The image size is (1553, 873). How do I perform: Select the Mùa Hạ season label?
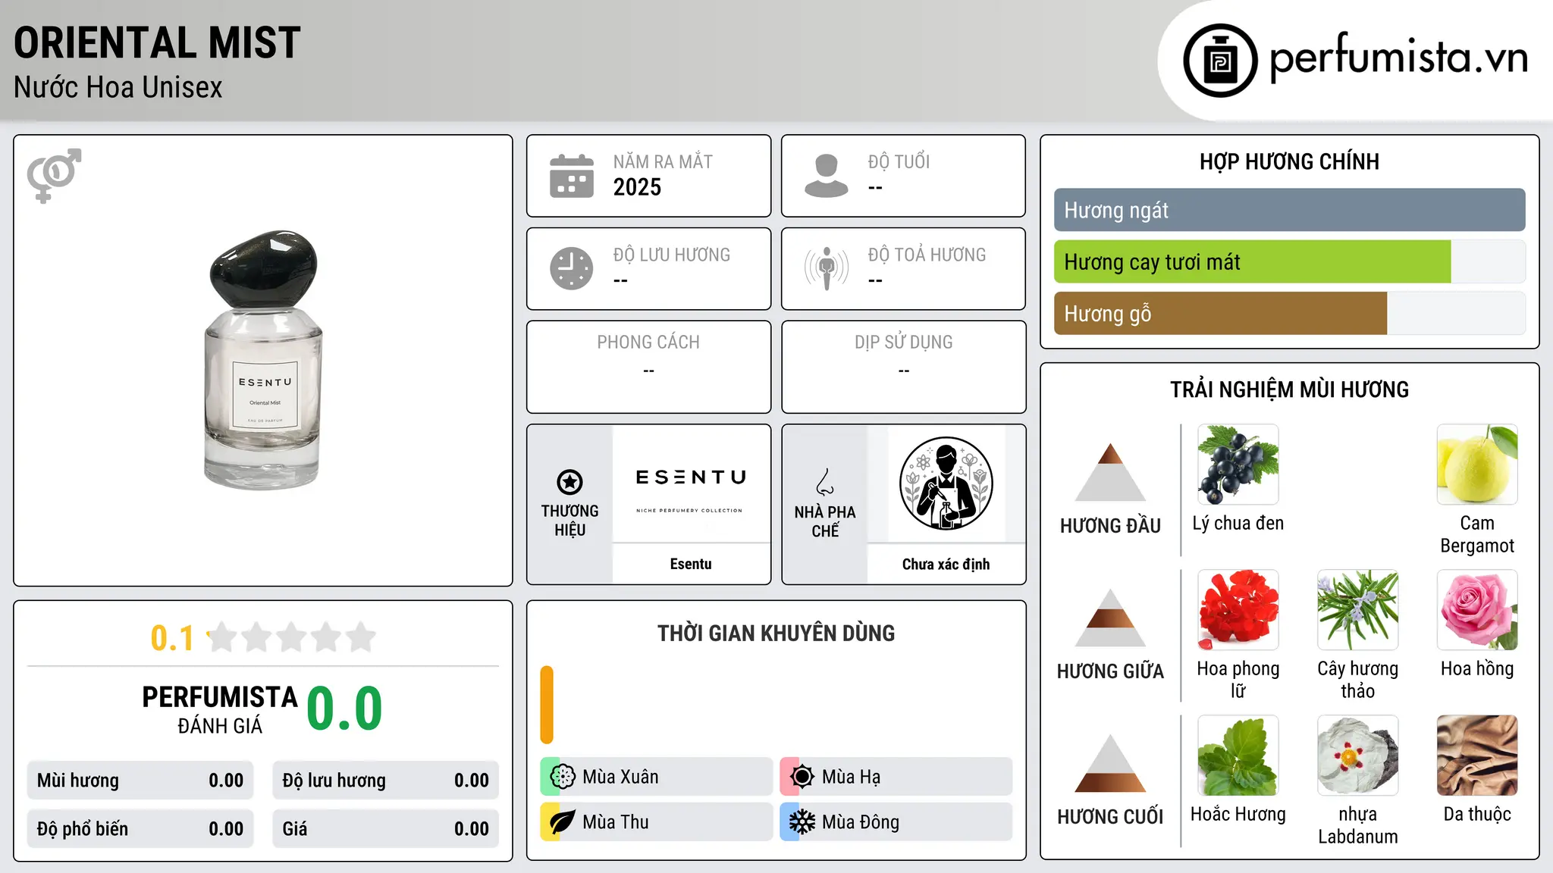click(x=851, y=777)
